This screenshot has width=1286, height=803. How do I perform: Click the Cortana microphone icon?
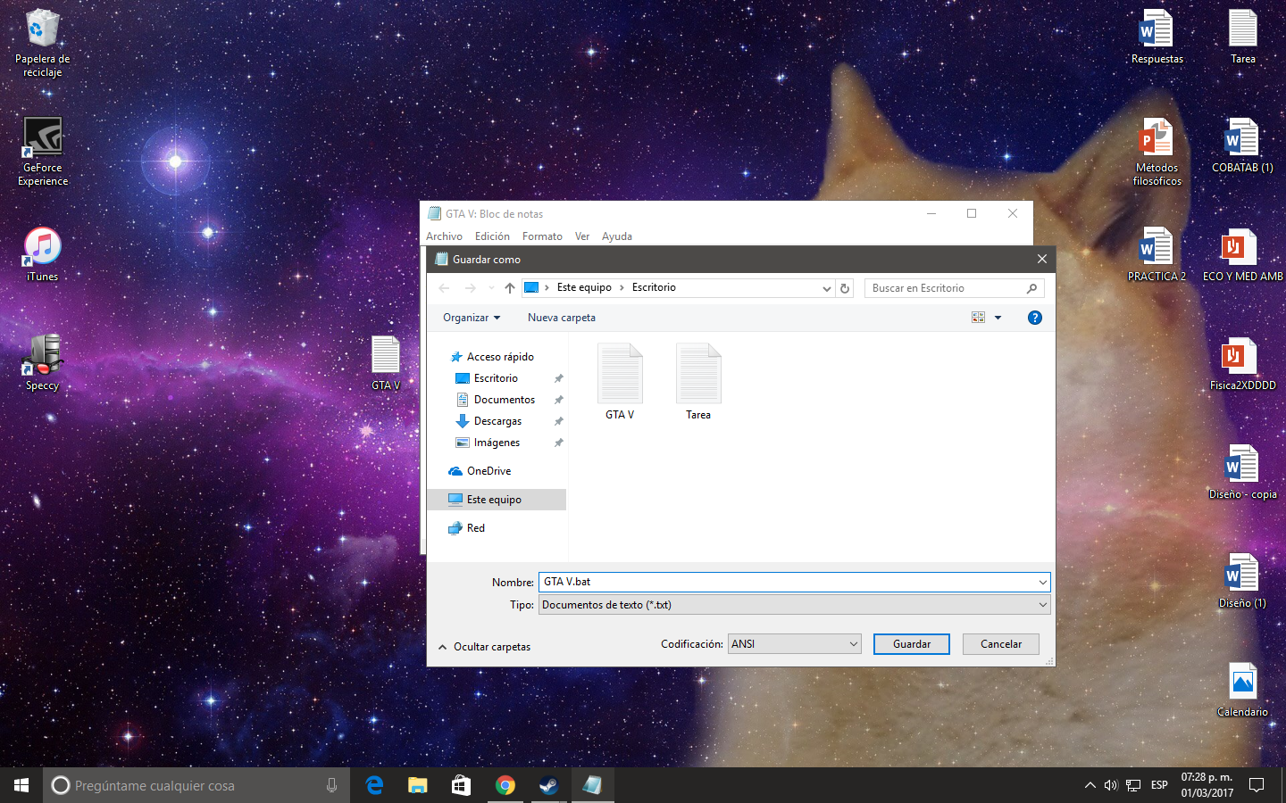[x=331, y=785]
